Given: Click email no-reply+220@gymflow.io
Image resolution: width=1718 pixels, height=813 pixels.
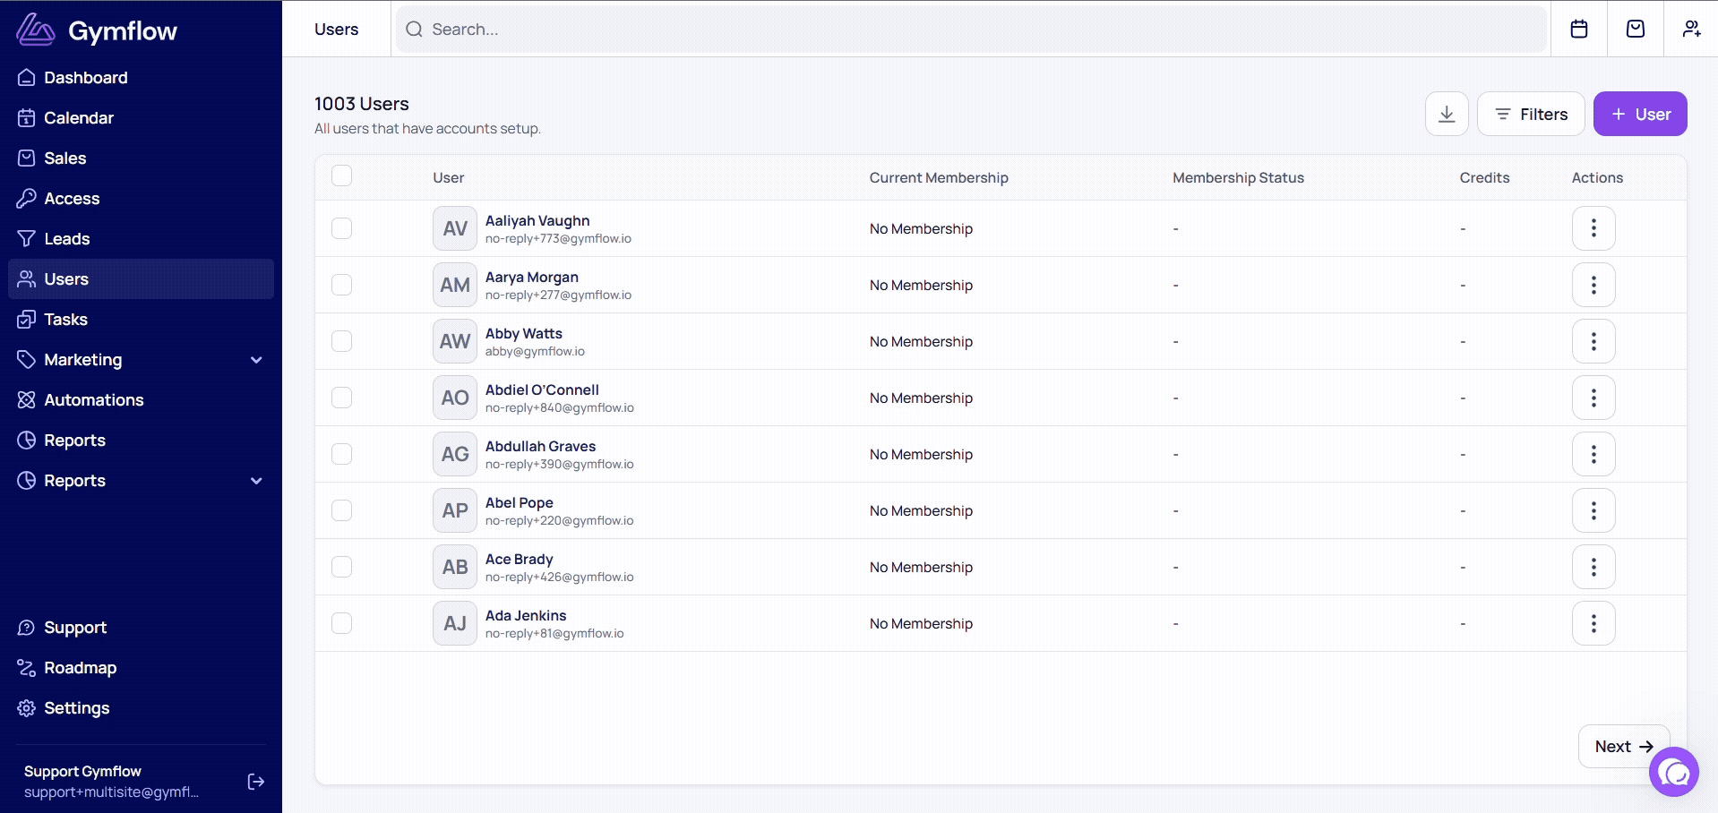Looking at the screenshot, I should [559, 520].
